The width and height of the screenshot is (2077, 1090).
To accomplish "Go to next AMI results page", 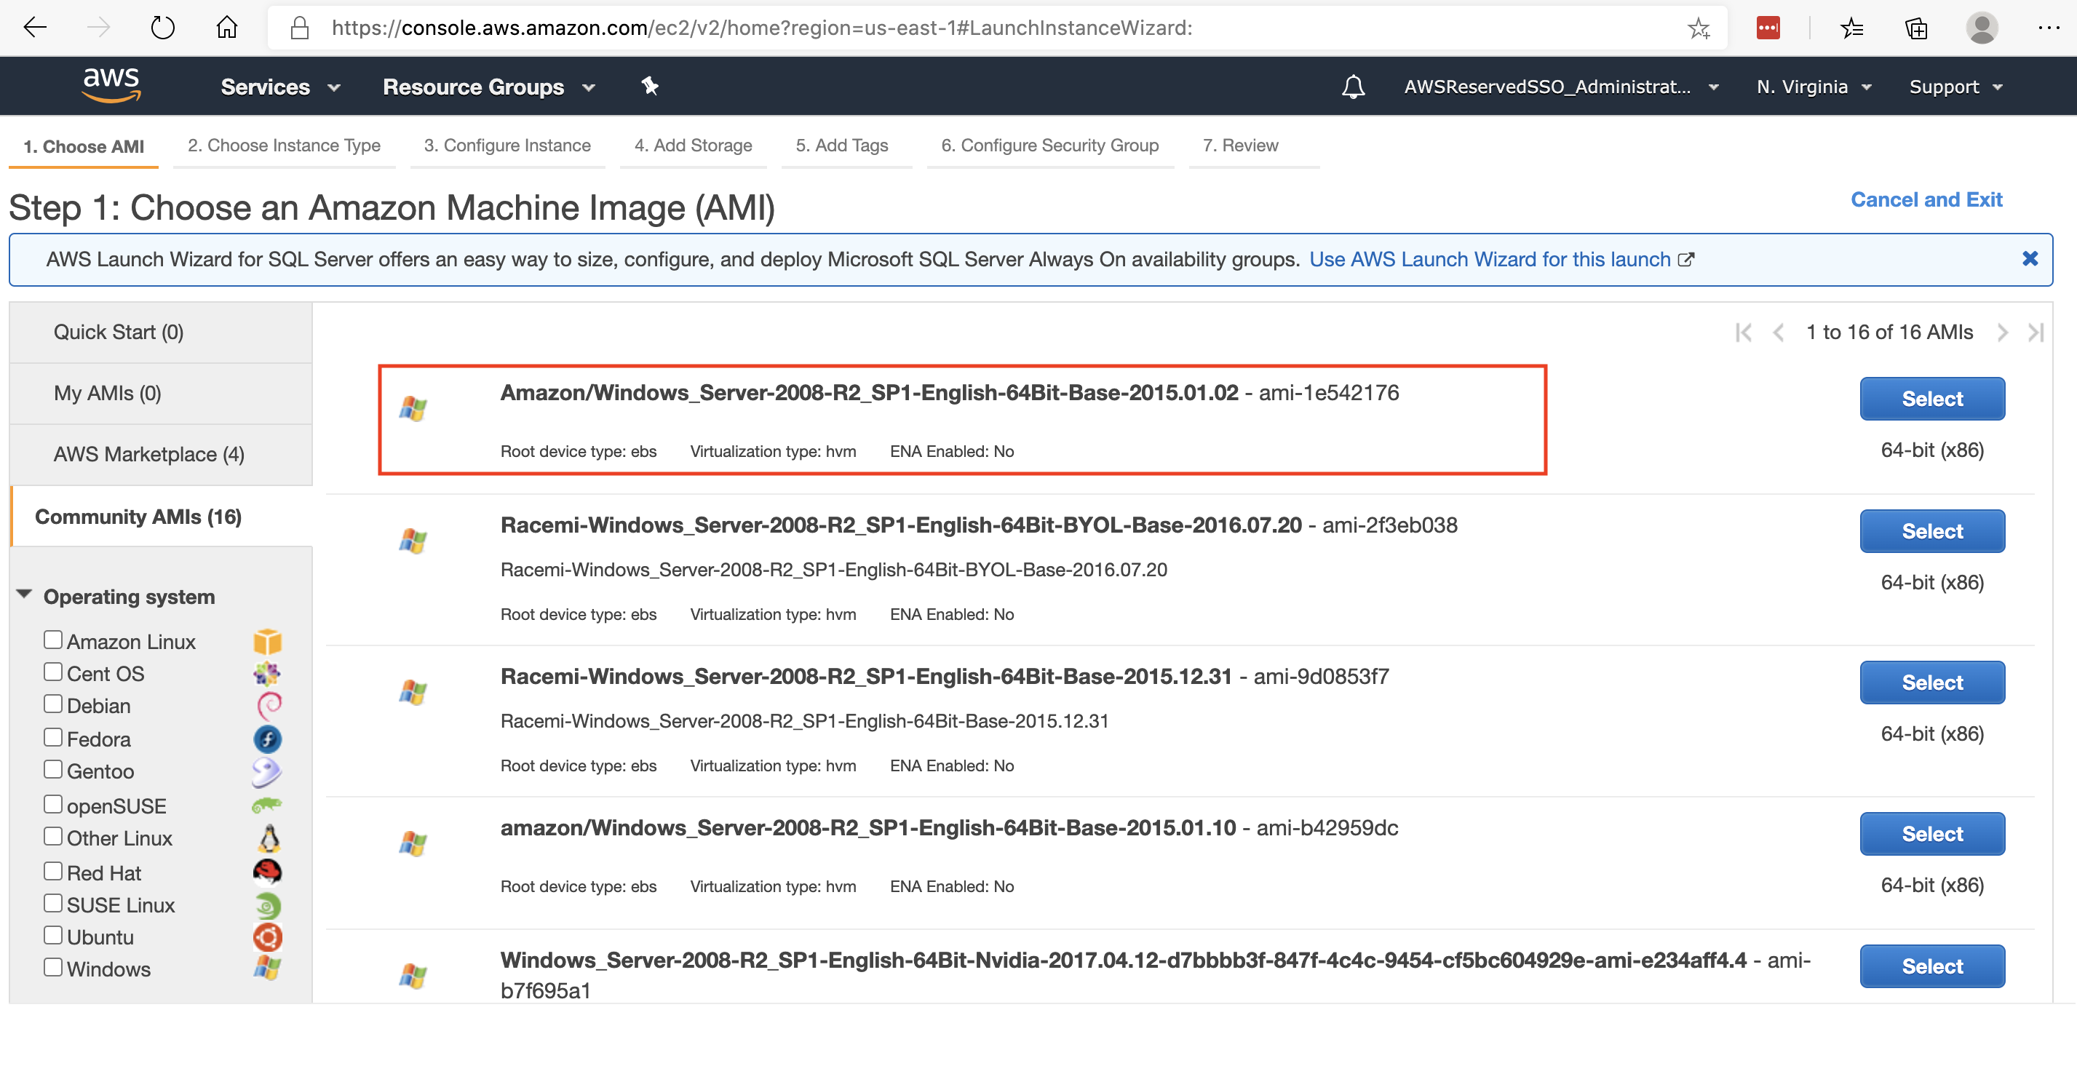I will point(2002,332).
